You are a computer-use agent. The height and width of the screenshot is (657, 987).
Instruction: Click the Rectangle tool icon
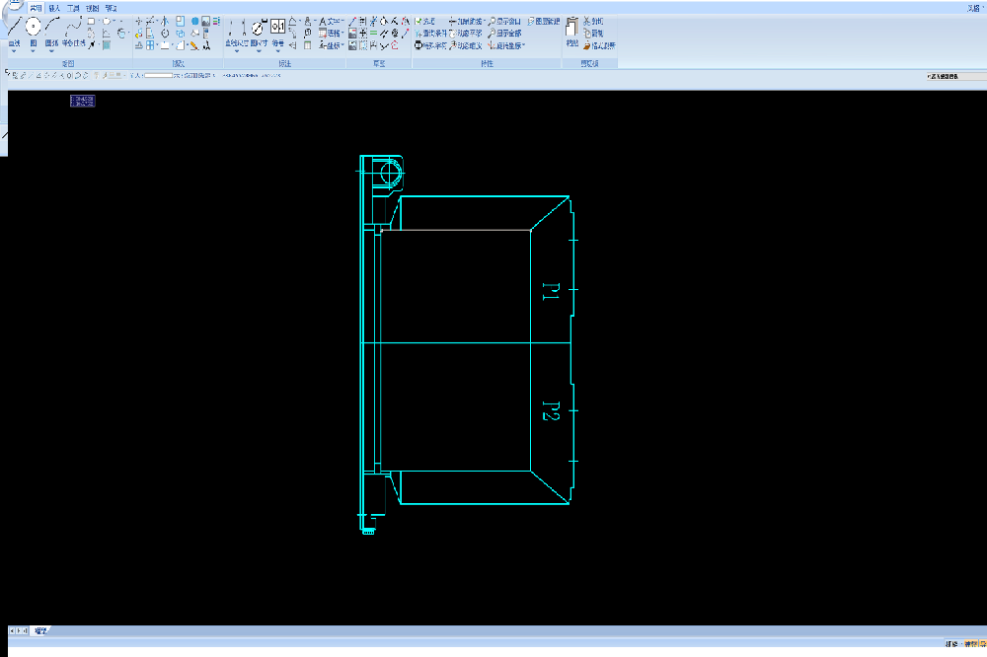pyautogui.click(x=92, y=21)
